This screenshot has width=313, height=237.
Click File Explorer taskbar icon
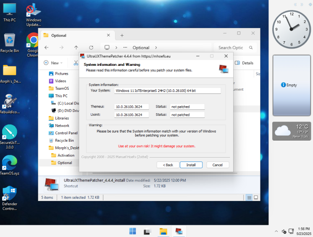click(x=163, y=231)
